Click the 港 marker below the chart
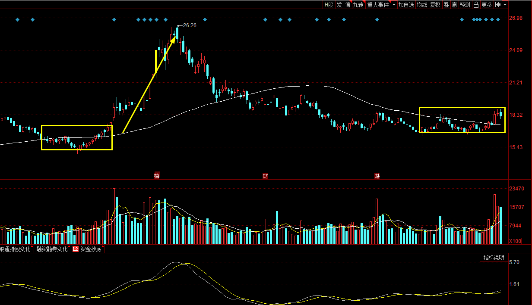 pyautogui.click(x=377, y=176)
